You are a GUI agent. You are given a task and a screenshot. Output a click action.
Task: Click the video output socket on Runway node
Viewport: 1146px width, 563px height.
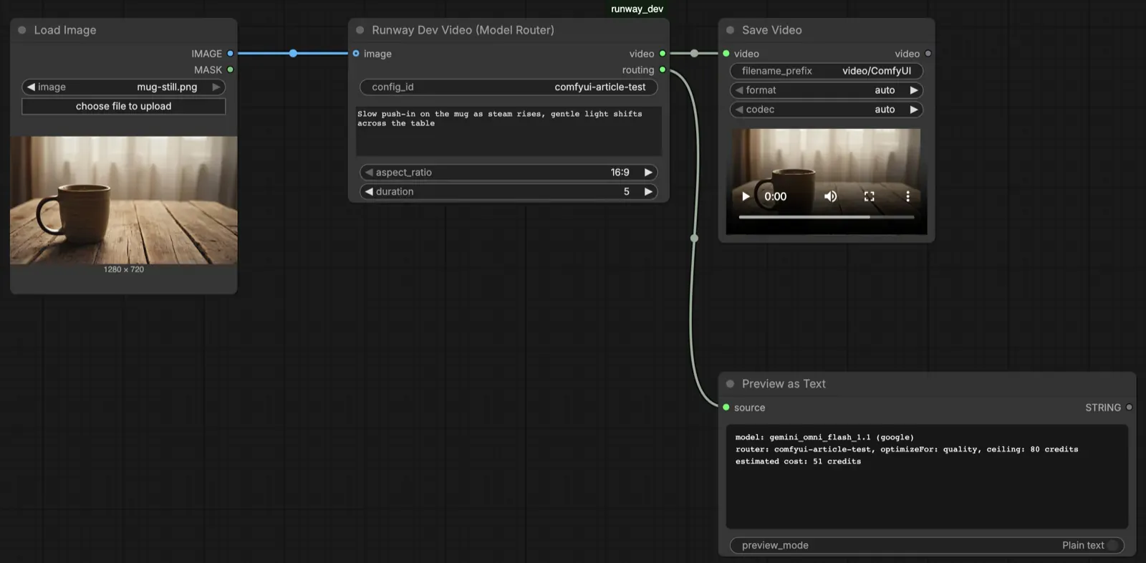pyautogui.click(x=663, y=54)
